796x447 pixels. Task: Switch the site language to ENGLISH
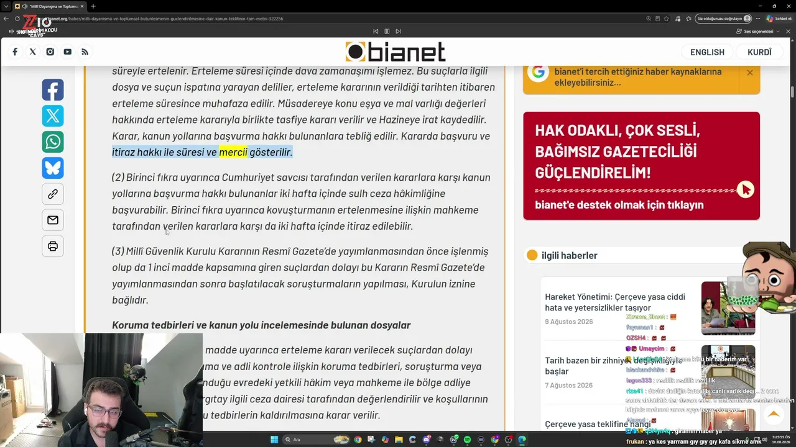point(707,52)
